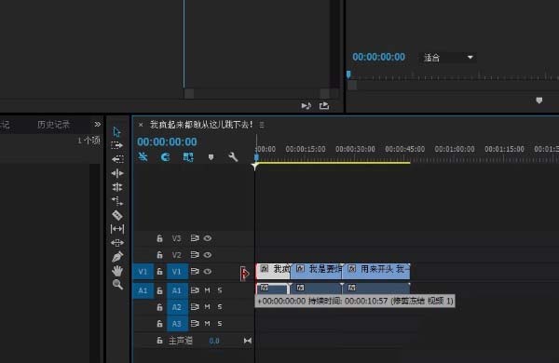
Task: Select the Razor tool
Action: [x=117, y=215]
